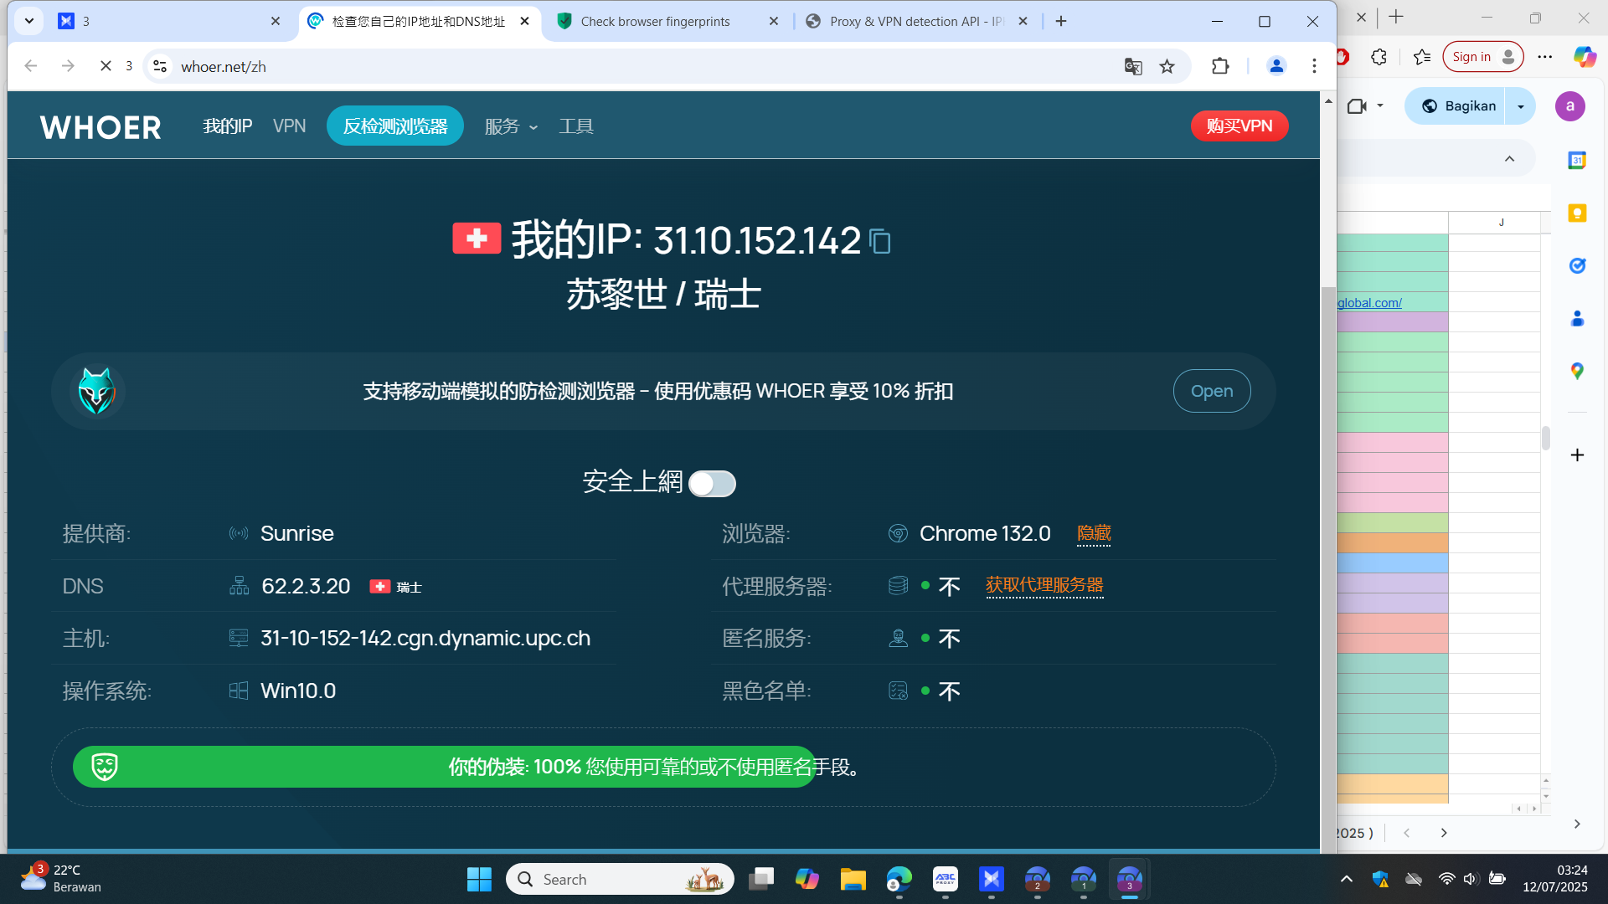This screenshot has height=904, width=1608.
Task: Open Google Maps in the side panel
Action: point(1577,371)
